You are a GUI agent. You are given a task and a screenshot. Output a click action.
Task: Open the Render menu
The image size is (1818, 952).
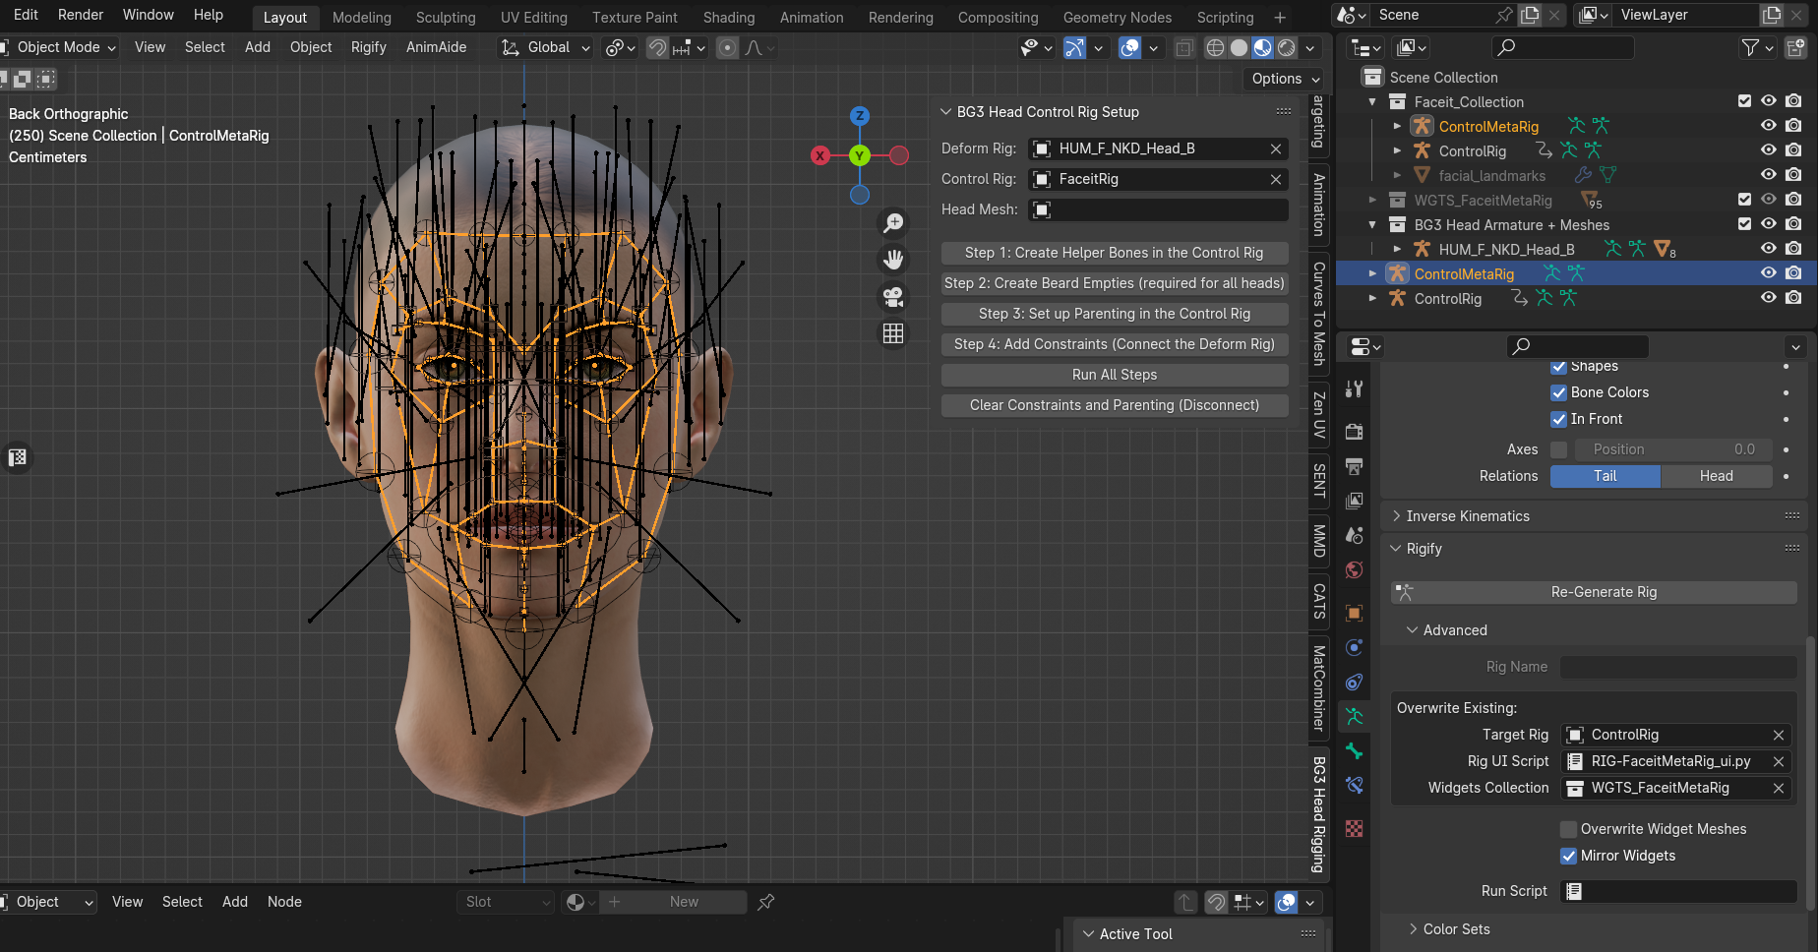81,15
